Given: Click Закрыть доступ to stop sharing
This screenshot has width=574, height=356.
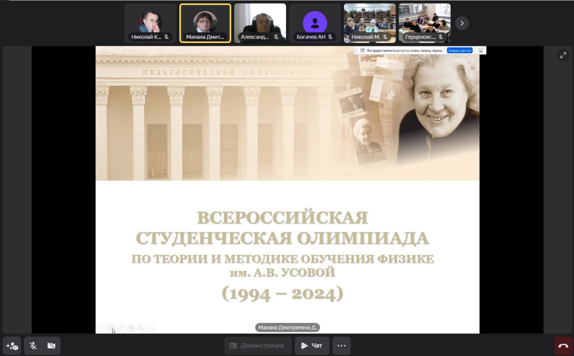Looking at the screenshot, I should point(460,51).
